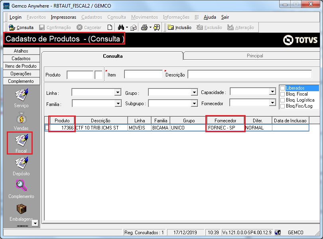Expand the Subgrupo dropdown
Viewport: 323px width, 239px height.
(x=194, y=103)
